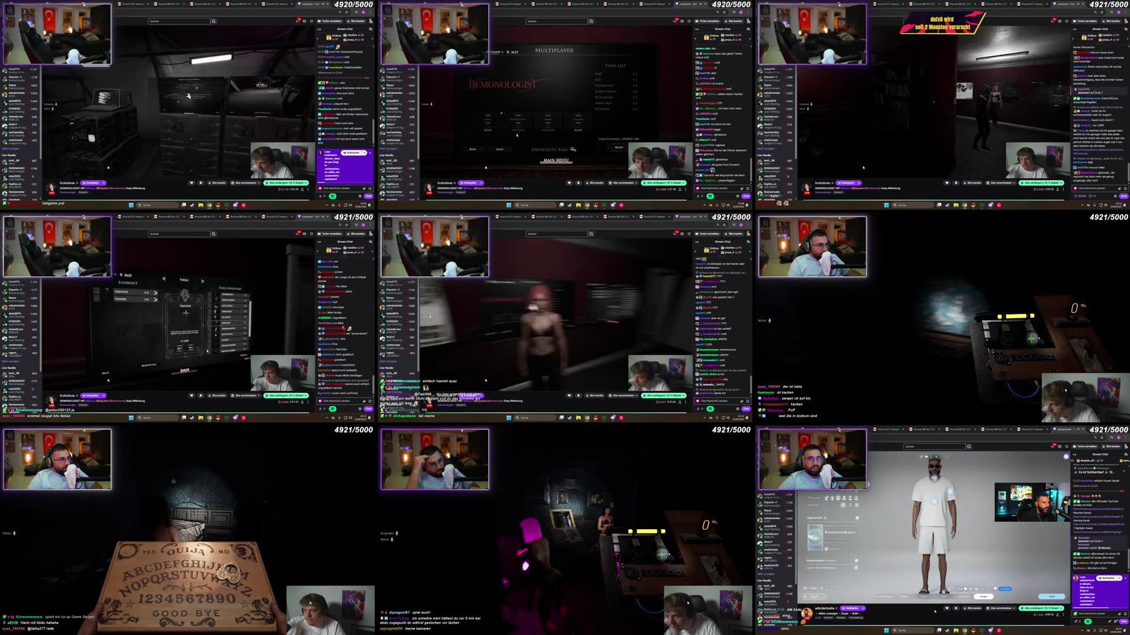1130x635 pixels.
Task: Open Chrome in the van-interior frame taskbar
Action: tap(209, 205)
